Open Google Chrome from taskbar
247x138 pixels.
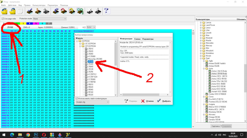(x=28, y=135)
